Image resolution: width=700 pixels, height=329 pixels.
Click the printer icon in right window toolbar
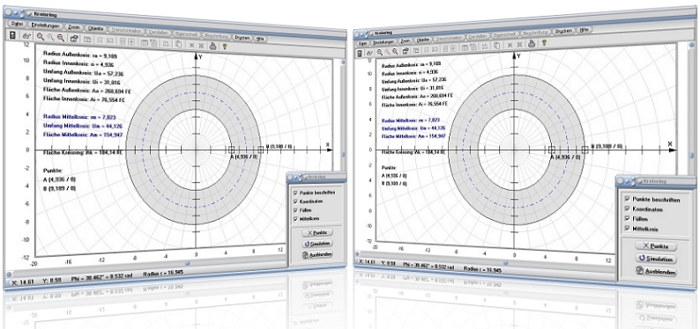click(x=532, y=43)
